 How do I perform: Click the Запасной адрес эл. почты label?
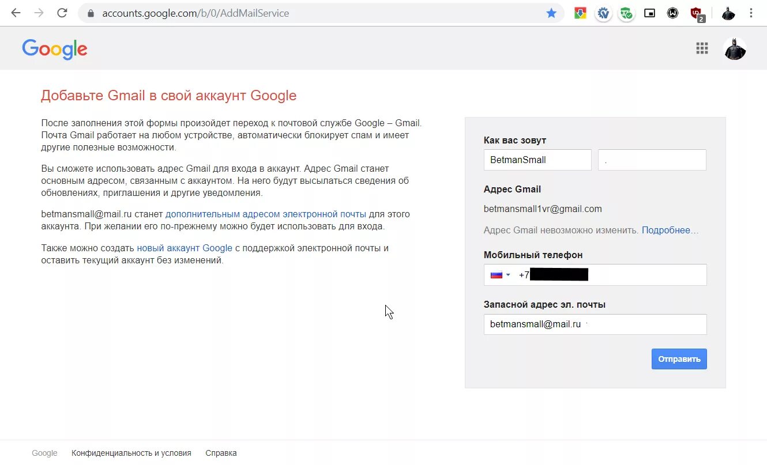coord(544,304)
